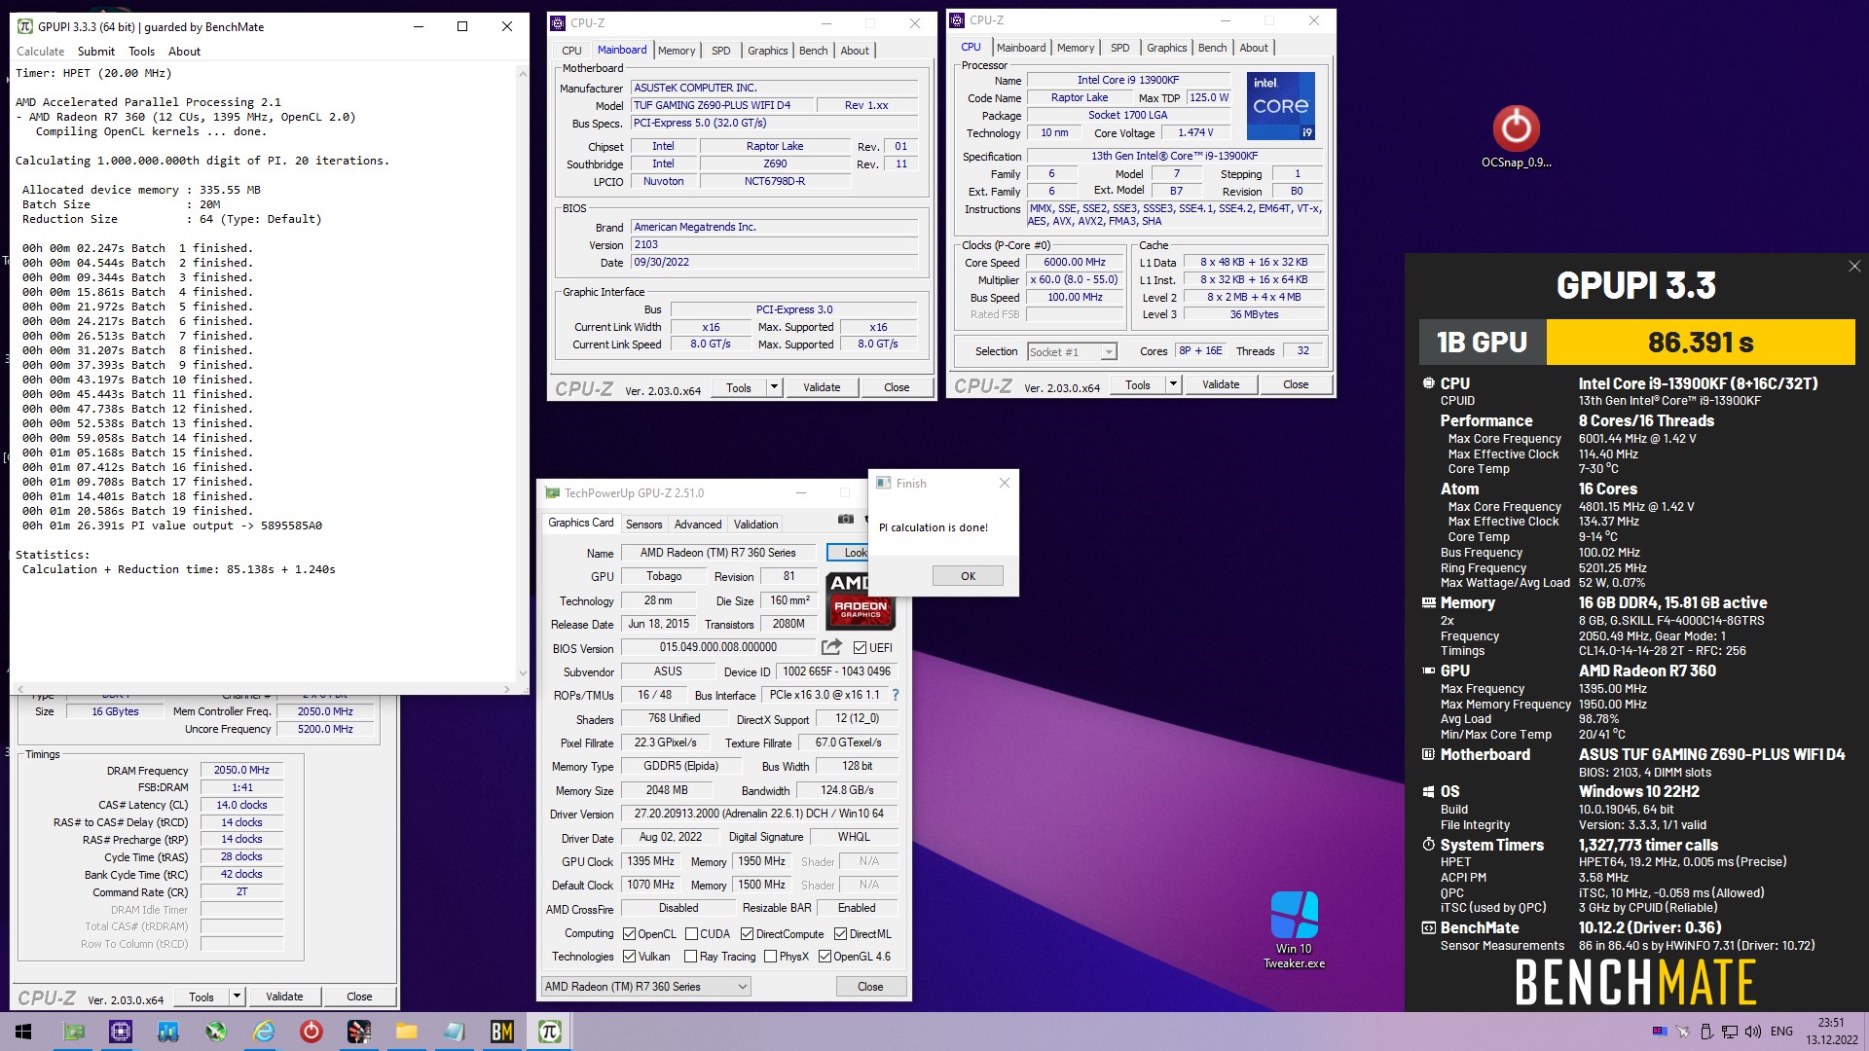Expand Tools arrow in CPU-Z CPU window

1173,384
